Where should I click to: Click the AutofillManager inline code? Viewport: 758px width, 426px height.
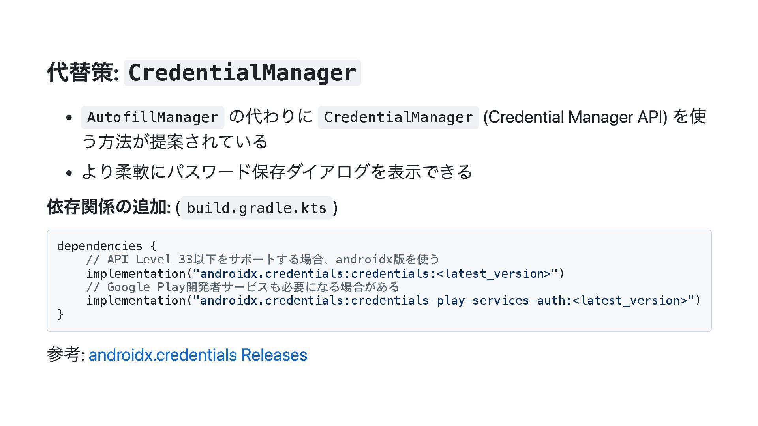tap(152, 118)
